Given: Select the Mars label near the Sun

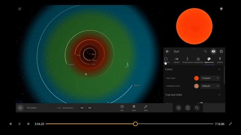Looking at the screenshot, I should (78, 55).
